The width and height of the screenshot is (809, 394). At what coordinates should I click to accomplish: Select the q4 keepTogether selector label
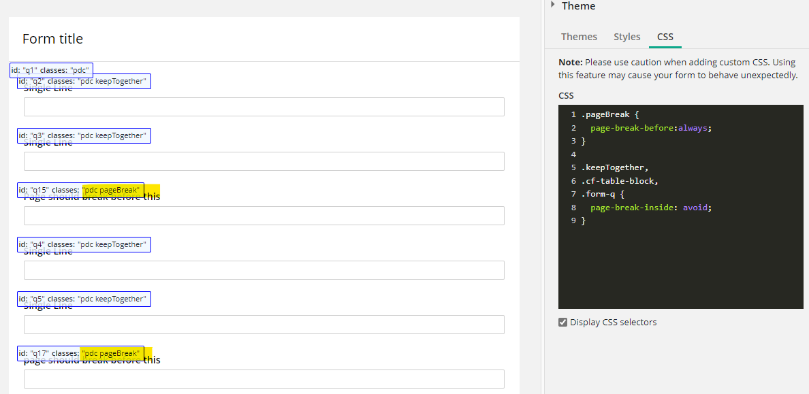pos(84,244)
